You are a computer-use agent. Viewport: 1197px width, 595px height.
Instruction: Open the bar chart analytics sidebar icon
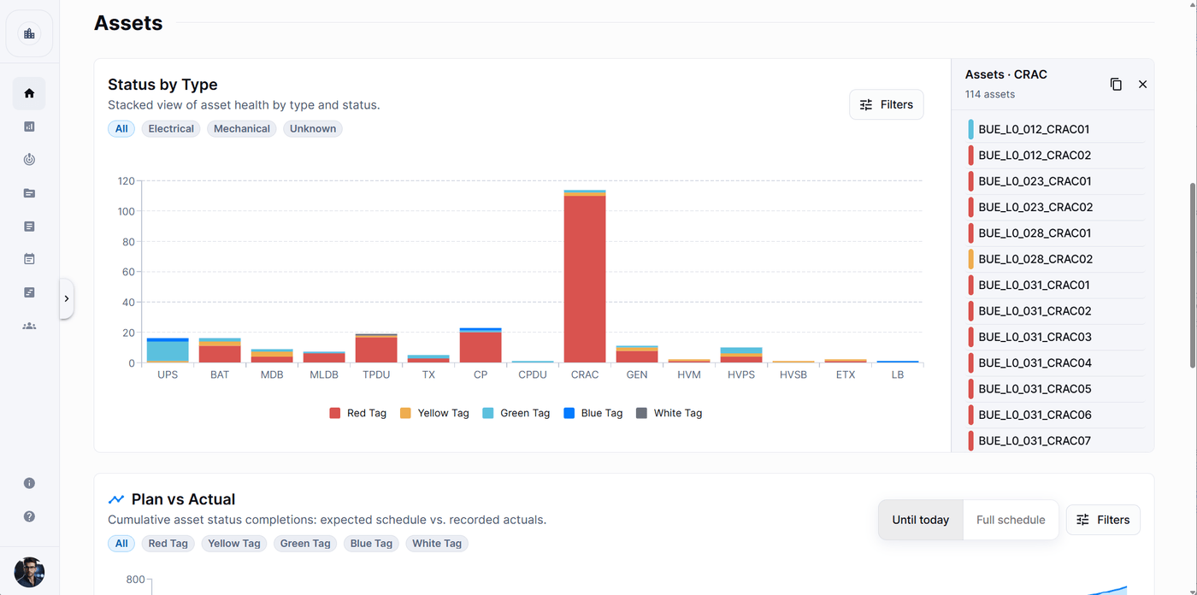pos(29,127)
